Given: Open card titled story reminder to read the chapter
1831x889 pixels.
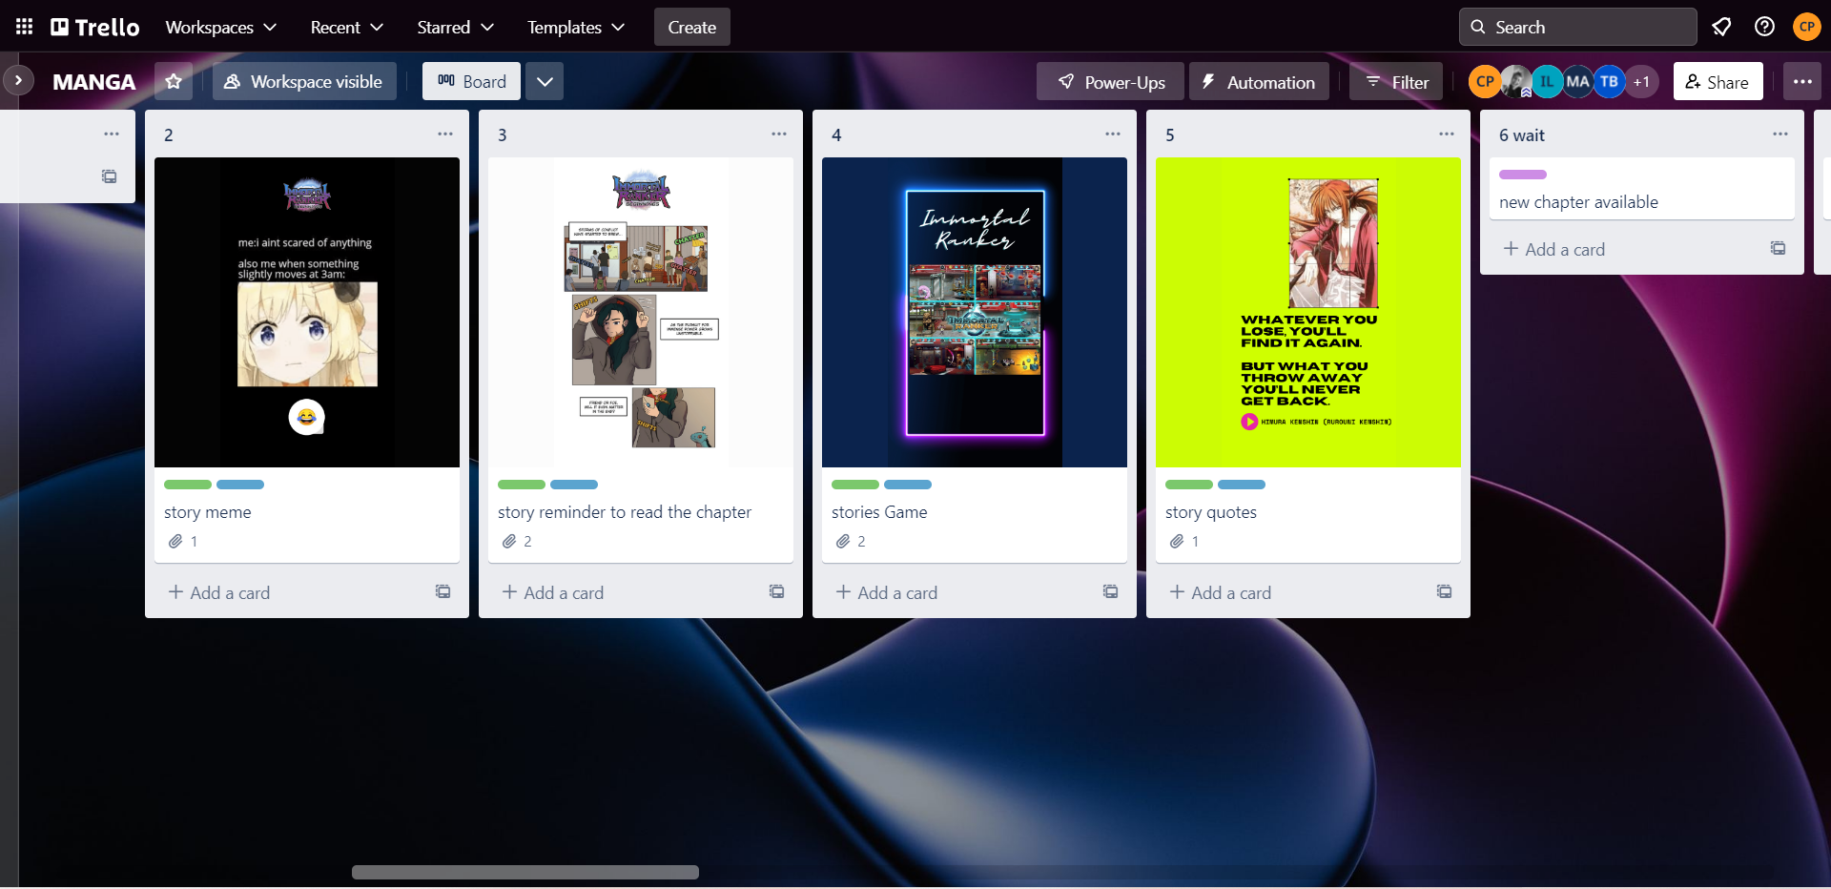Looking at the screenshot, I should pos(625,512).
